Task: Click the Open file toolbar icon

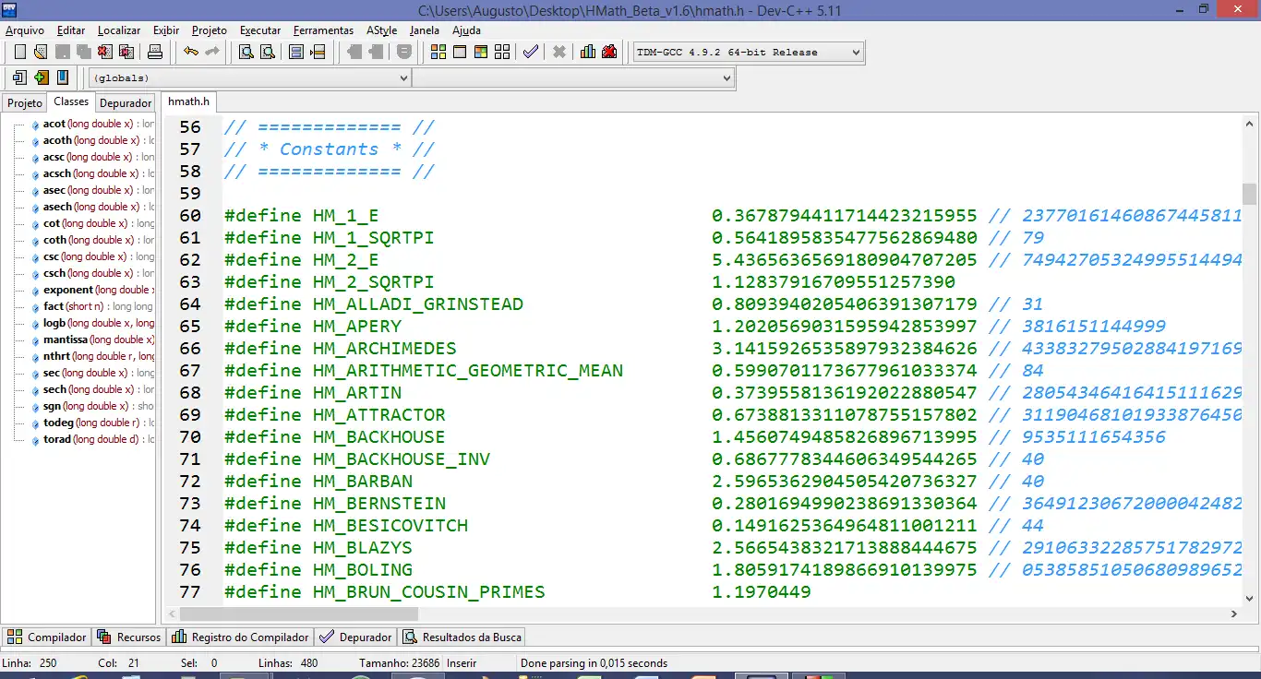Action: click(x=41, y=52)
